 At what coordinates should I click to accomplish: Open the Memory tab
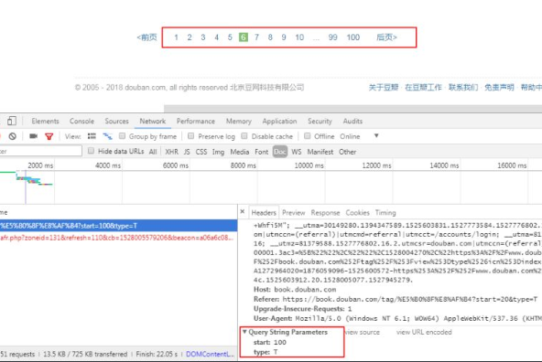tap(239, 122)
